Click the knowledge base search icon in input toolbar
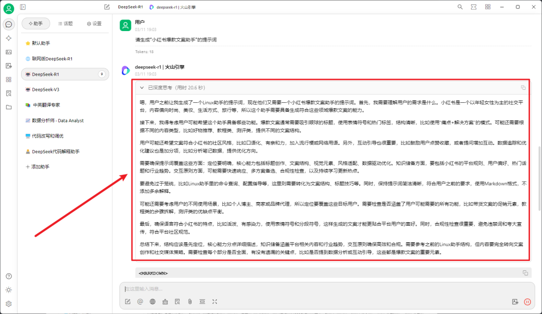The width and height of the screenshot is (542, 314). (x=177, y=301)
